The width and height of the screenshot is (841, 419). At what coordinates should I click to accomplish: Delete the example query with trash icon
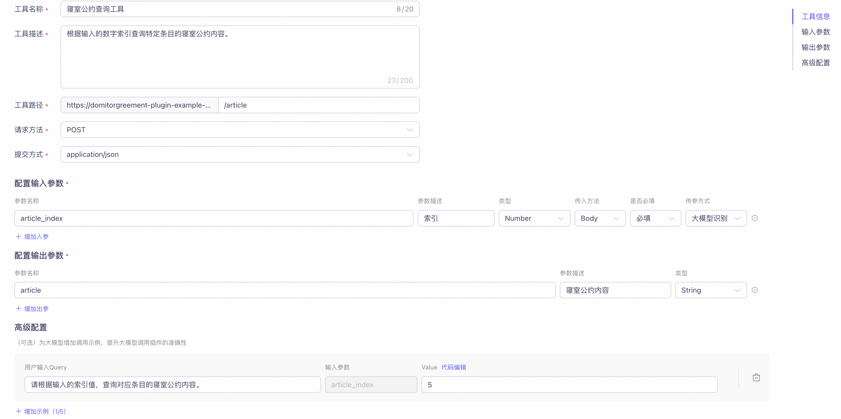click(756, 377)
